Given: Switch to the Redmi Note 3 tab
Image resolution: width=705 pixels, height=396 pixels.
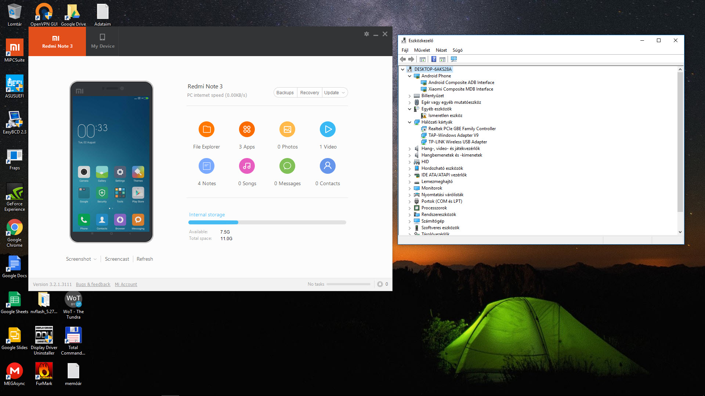Looking at the screenshot, I should point(57,41).
